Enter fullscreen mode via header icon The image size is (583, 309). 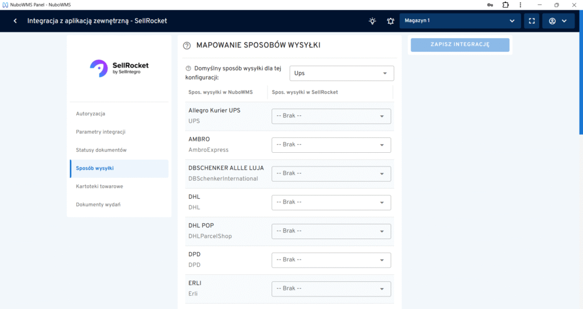click(x=531, y=21)
